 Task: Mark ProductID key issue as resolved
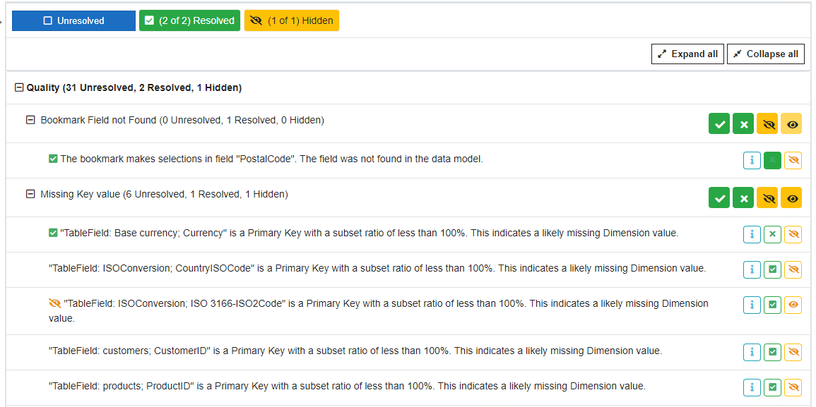772,387
